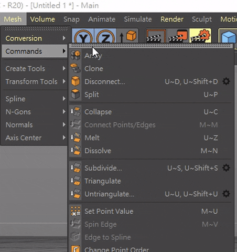237x252 pixels.
Task: Open the Volume menu
Action: [x=42, y=19]
